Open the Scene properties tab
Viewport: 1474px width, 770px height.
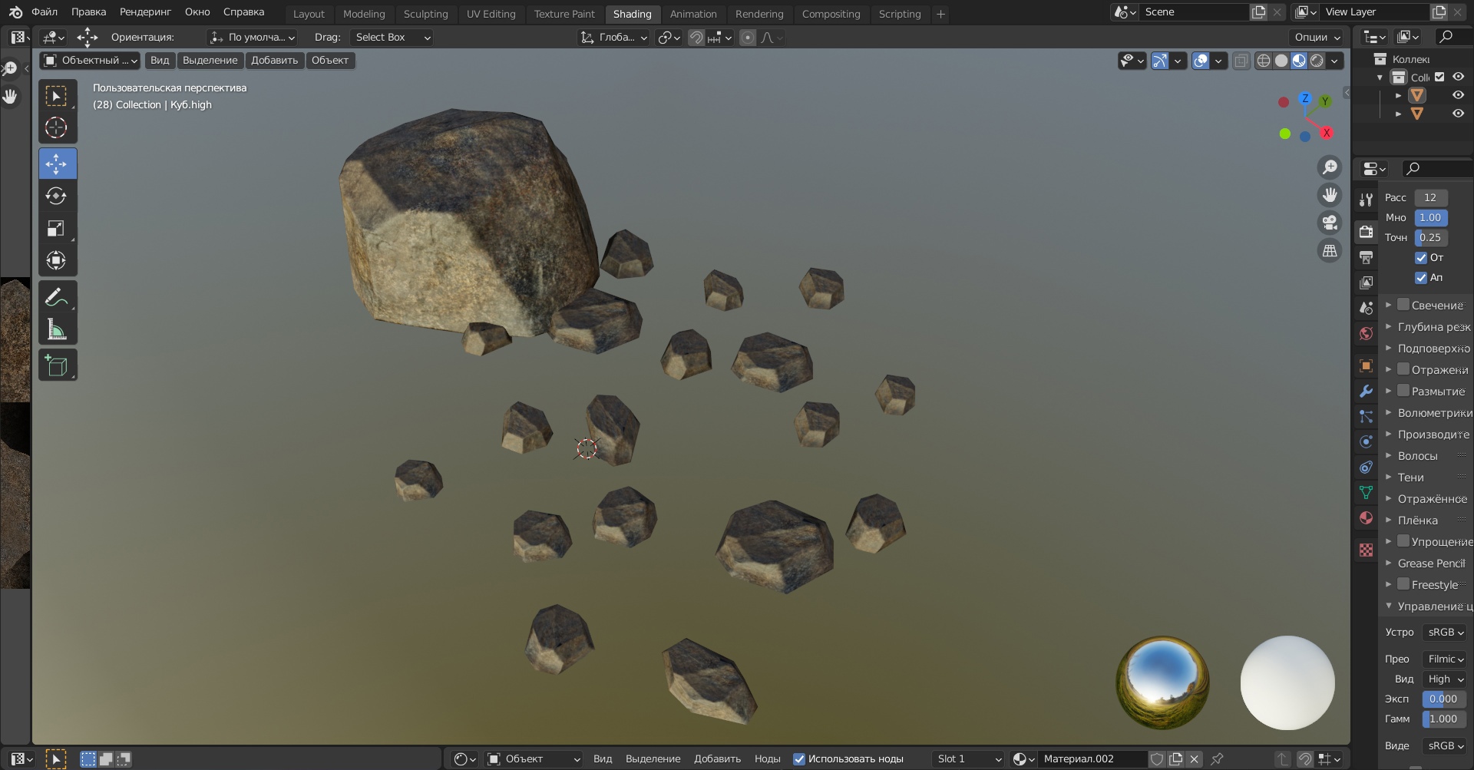(x=1366, y=308)
